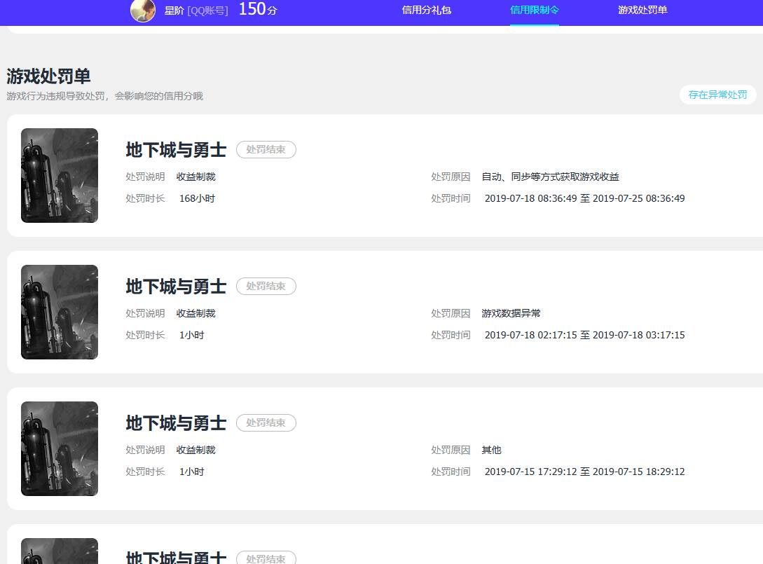Click the bottom partially visible game thumbnail
This screenshot has width=763, height=564.
click(x=59, y=551)
